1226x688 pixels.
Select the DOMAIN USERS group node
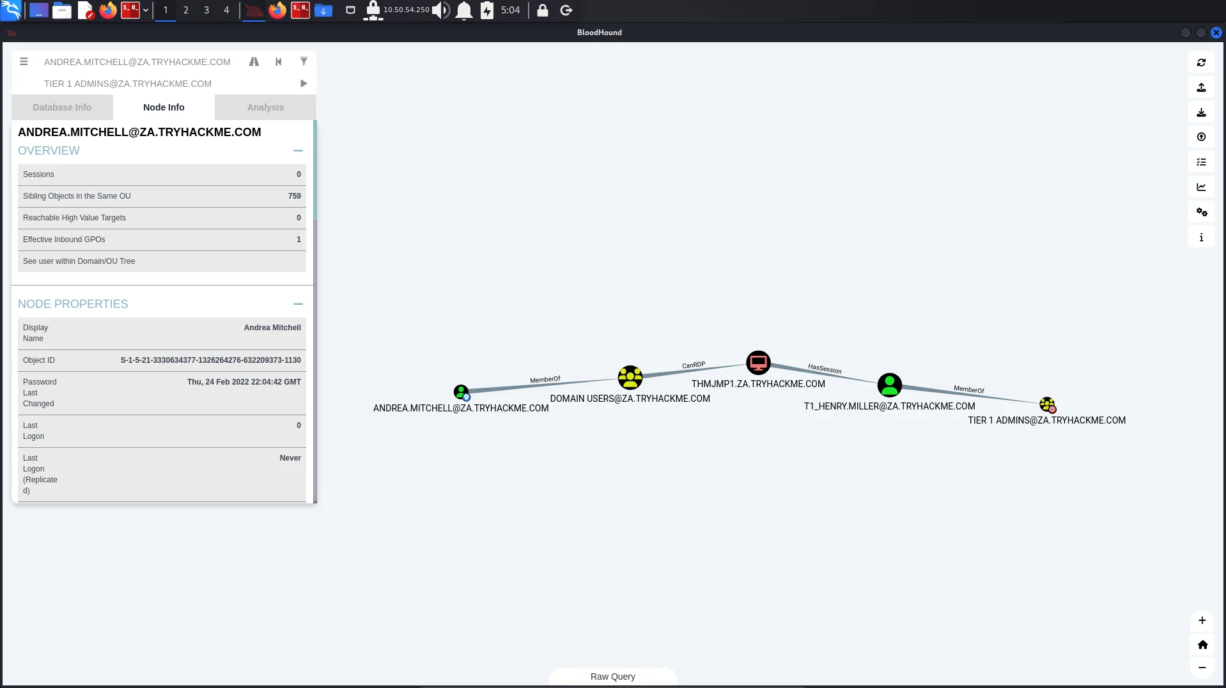pos(630,378)
